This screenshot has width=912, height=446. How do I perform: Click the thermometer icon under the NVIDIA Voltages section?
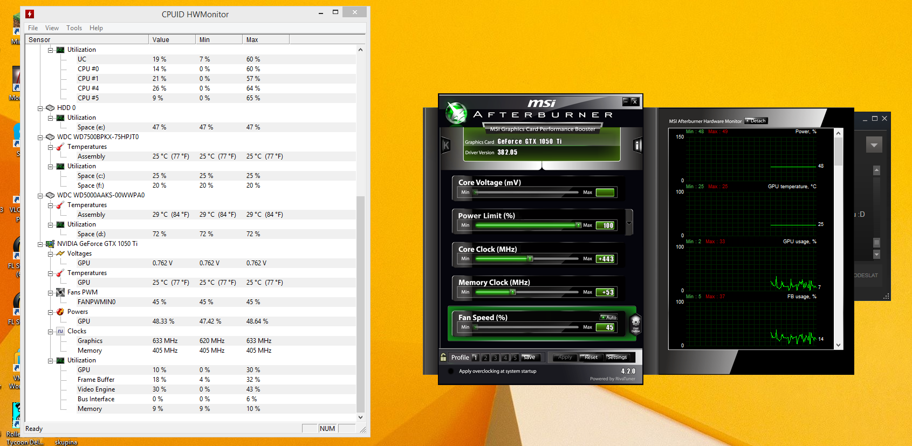pos(60,273)
